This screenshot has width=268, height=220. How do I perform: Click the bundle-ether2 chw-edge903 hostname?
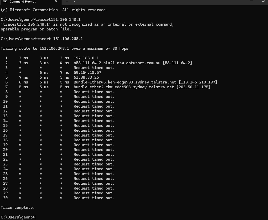click(124, 87)
